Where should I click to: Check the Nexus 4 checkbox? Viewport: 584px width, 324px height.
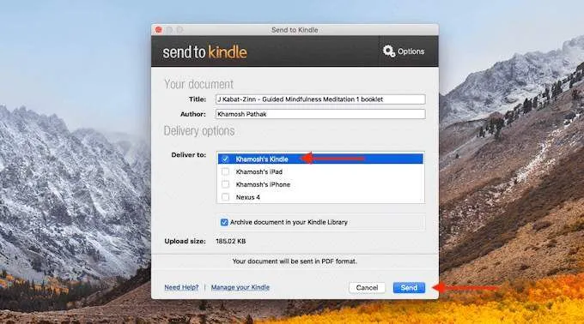[x=225, y=197]
